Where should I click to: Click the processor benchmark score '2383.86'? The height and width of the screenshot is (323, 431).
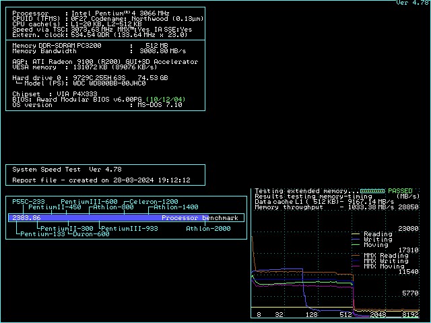click(x=26, y=218)
